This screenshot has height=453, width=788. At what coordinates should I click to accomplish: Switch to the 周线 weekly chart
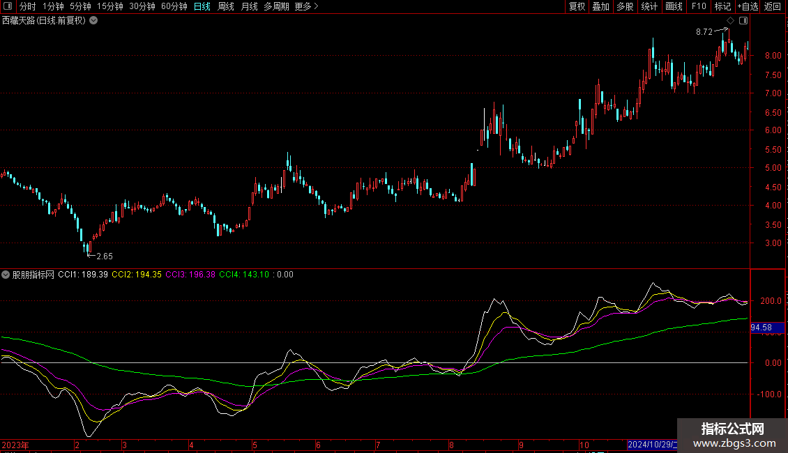[226, 6]
